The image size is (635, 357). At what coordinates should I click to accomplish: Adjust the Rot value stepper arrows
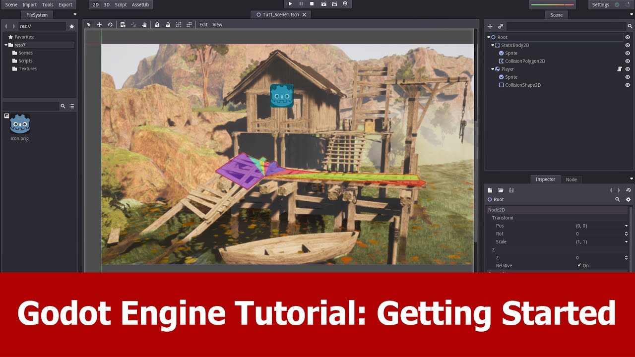(627, 234)
